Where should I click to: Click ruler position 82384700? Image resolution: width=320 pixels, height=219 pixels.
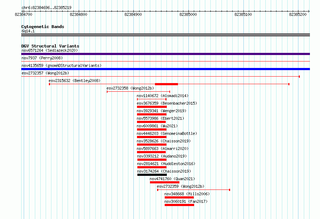23,14
